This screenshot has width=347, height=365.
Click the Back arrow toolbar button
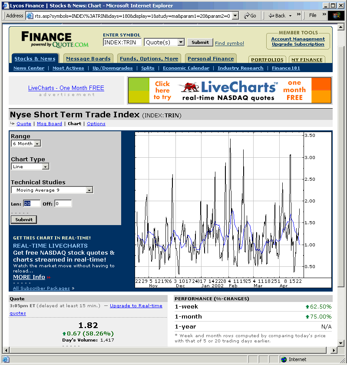(277, 16)
